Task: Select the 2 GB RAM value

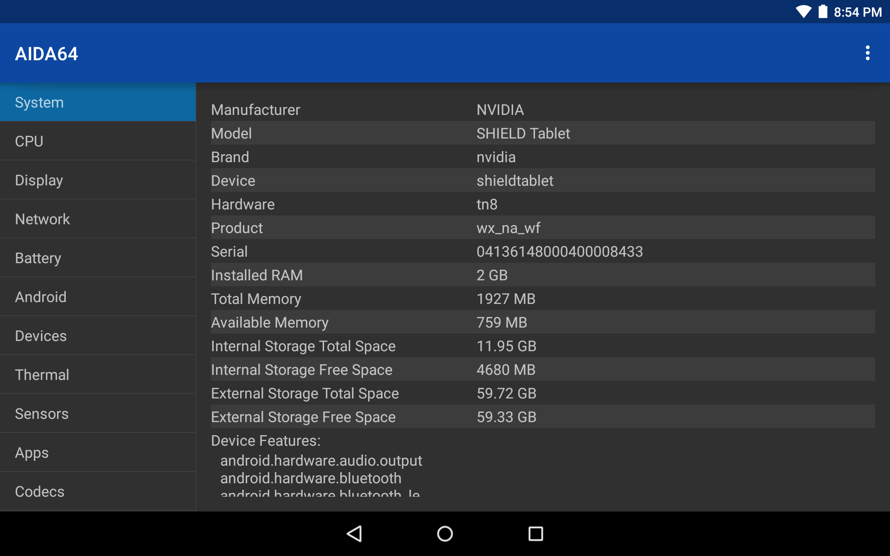Action: pyautogui.click(x=492, y=275)
